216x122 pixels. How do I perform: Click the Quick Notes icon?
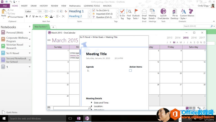coord(3,112)
